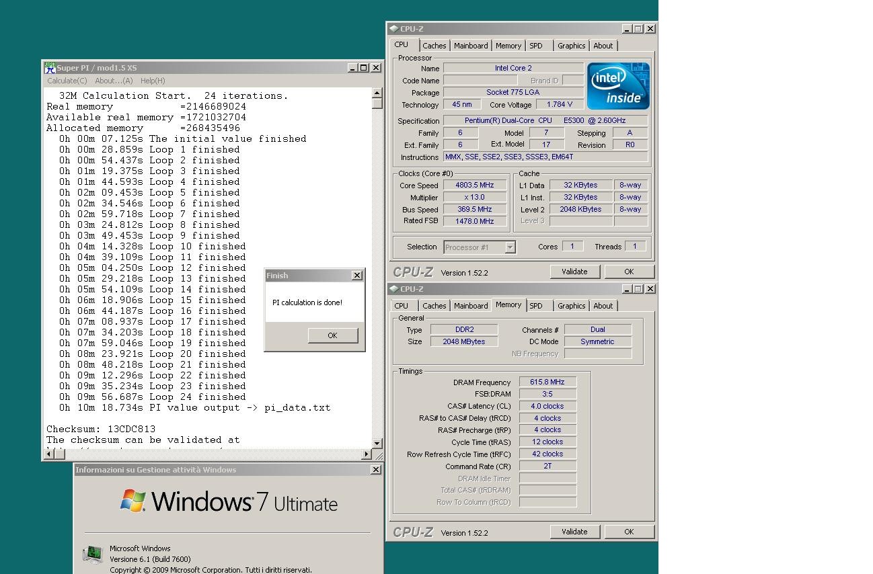Click the Name field Intel Core 2
Image resolution: width=873 pixels, height=574 pixels.
coord(513,69)
